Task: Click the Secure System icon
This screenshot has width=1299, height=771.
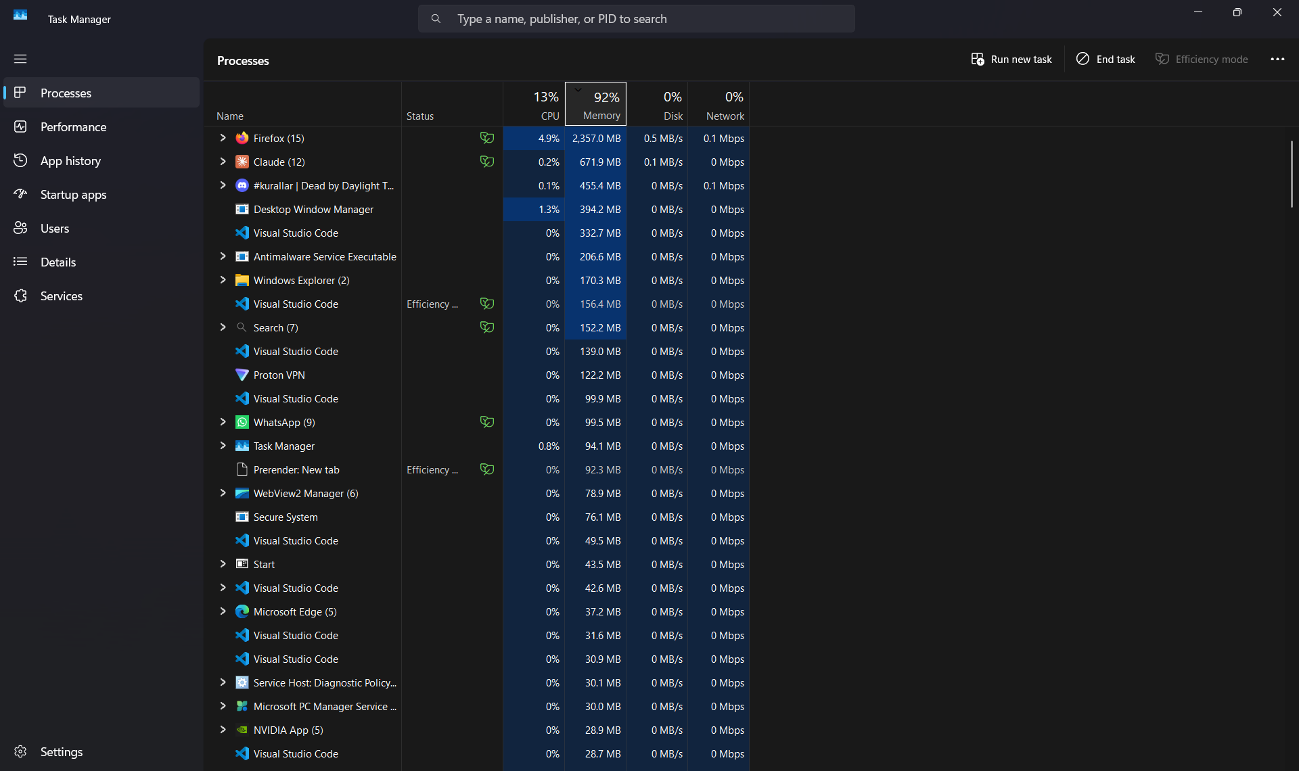Action: (x=242, y=517)
